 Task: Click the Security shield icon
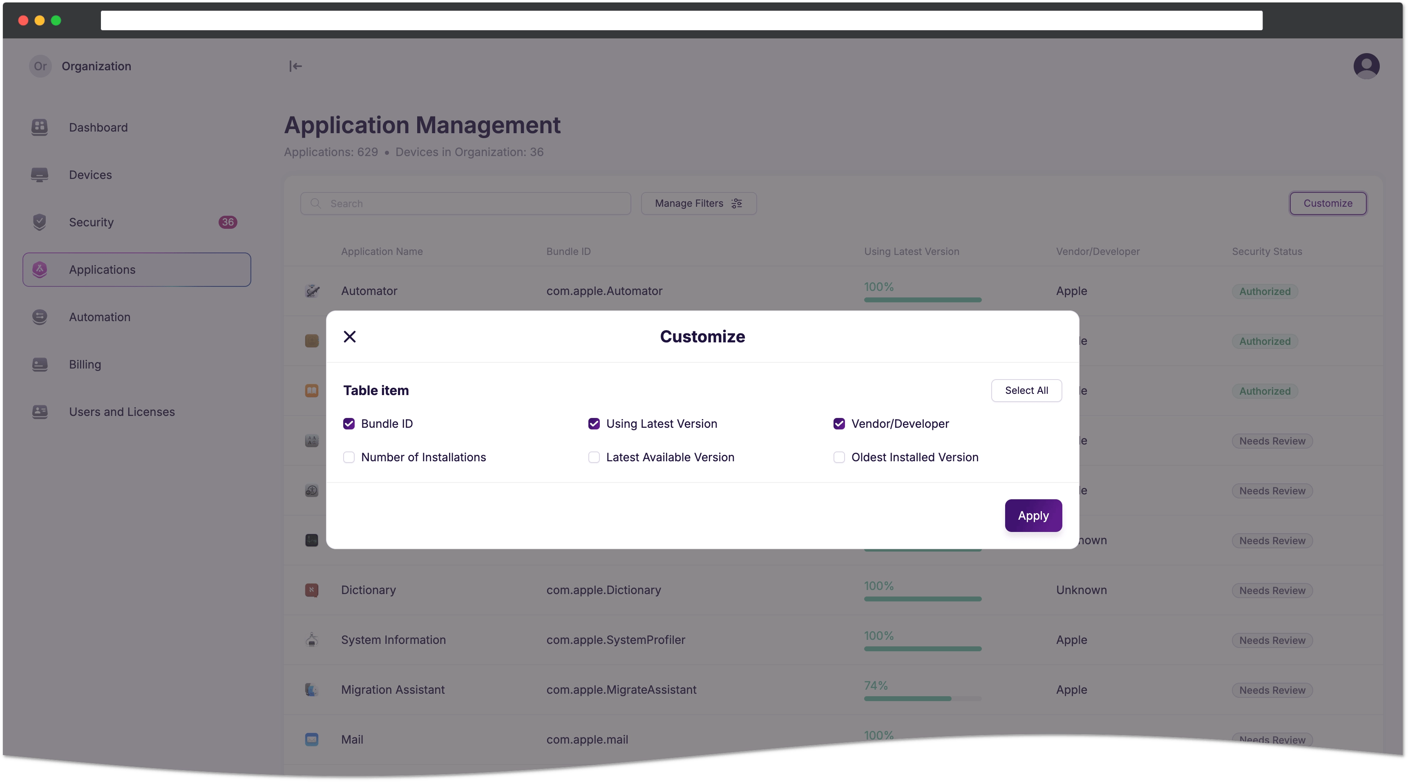39,222
